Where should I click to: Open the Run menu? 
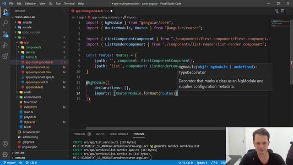click(x=58, y=3)
